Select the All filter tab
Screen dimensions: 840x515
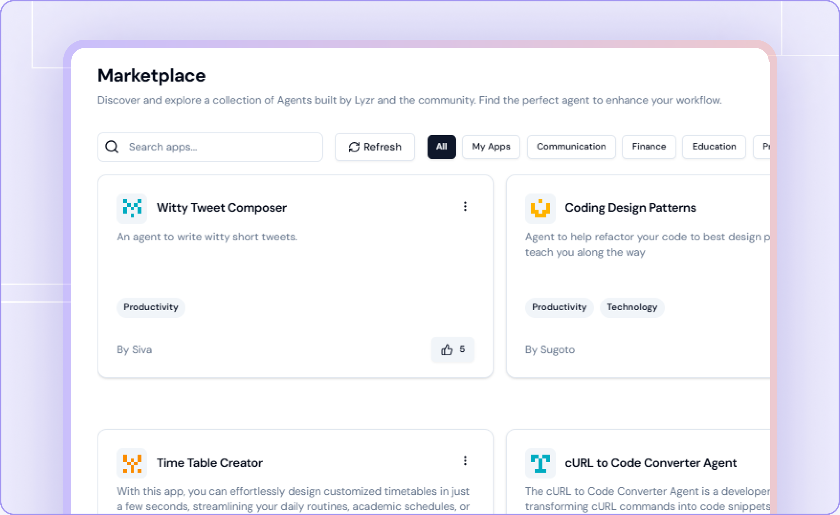coord(441,147)
